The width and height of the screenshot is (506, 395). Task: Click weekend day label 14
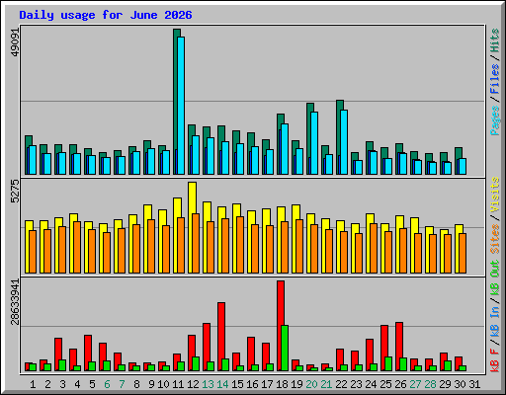(222, 384)
